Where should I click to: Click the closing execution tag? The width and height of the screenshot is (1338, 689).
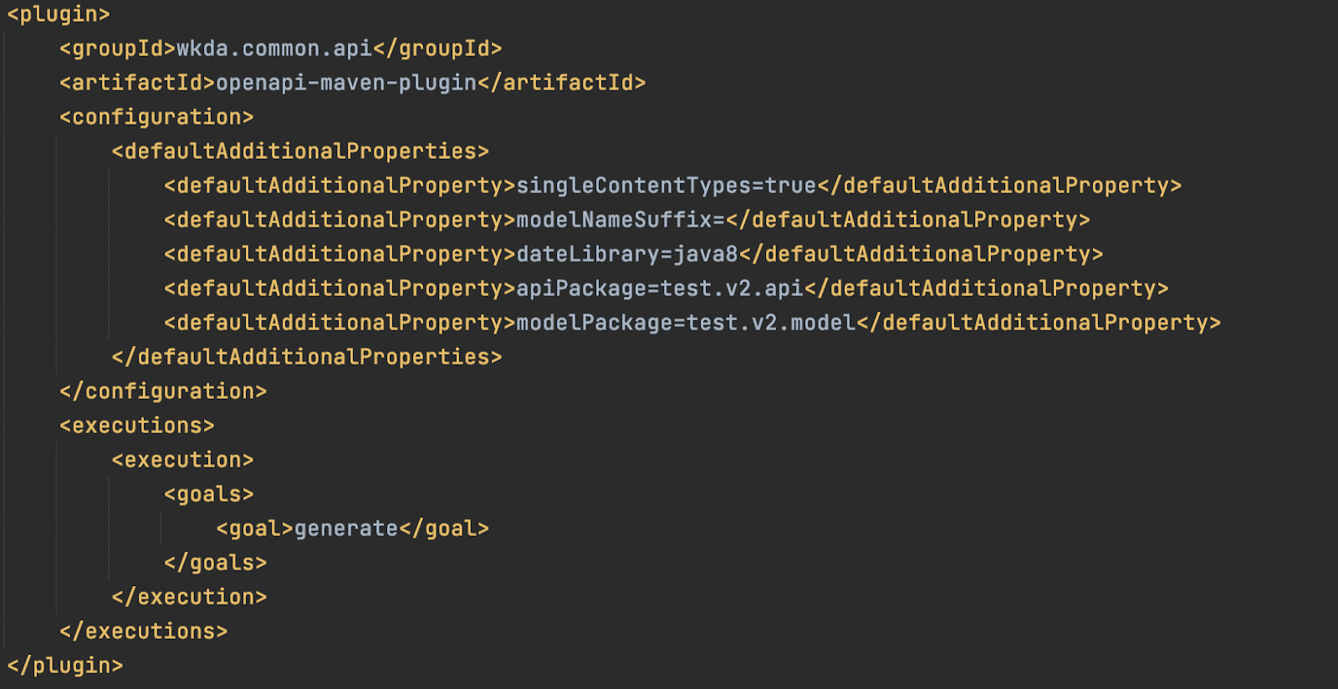(189, 597)
